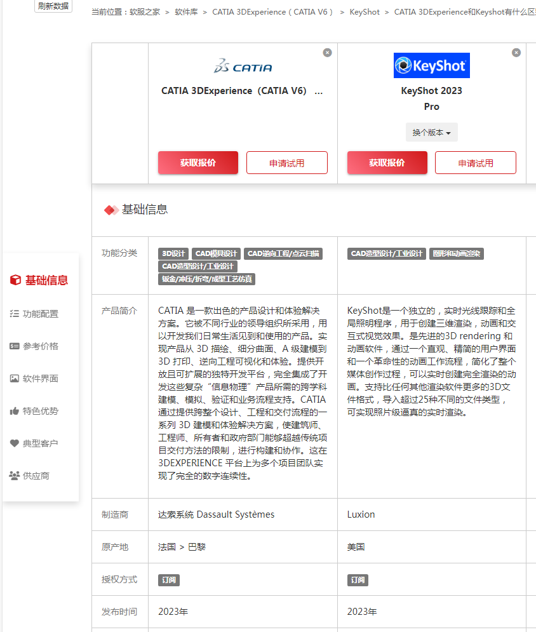536x632 pixels.
Task: Click the 特色优势 thumbs-up icon in sidebar
Action: (x=15, y=411)
